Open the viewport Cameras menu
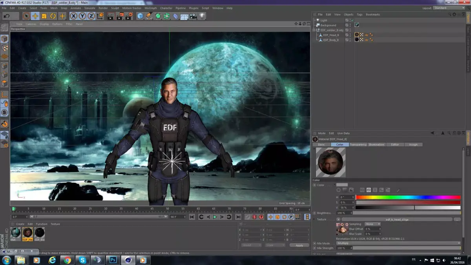The height and width of the screenshot is (265, 471). click(x=31, y=24)
